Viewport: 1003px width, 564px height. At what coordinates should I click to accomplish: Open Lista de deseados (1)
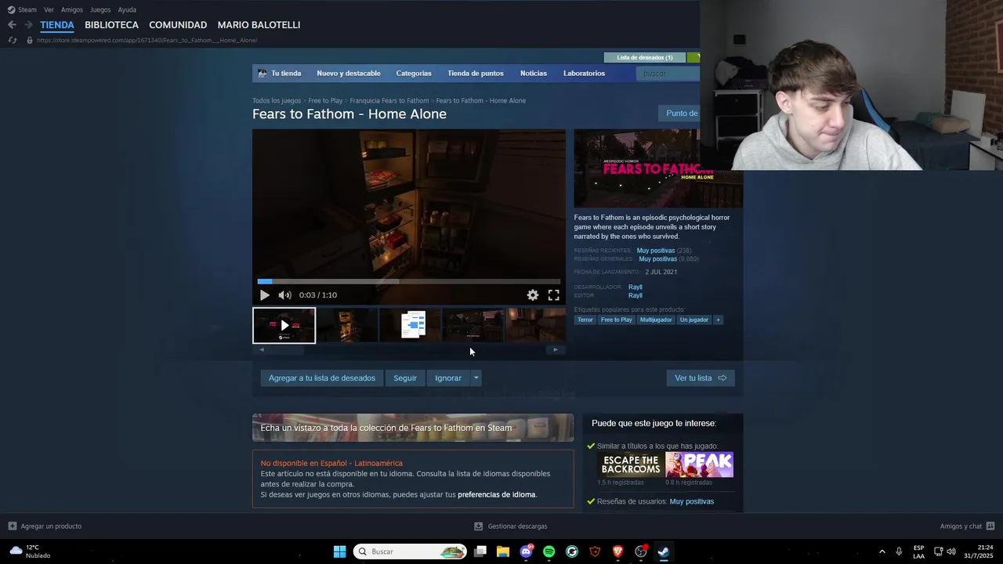645,57
